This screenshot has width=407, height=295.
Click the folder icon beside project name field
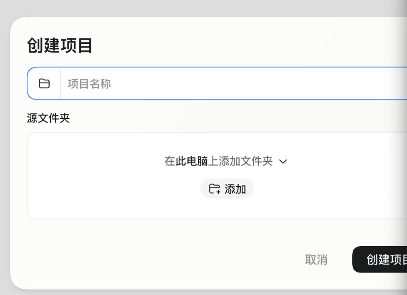tap(44, 83)
